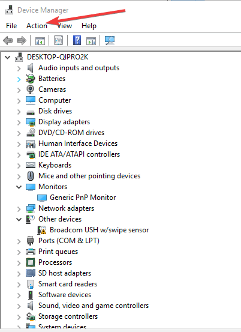Expand the Smart card readers category
The image size is (241, 332).
[19, 285]
